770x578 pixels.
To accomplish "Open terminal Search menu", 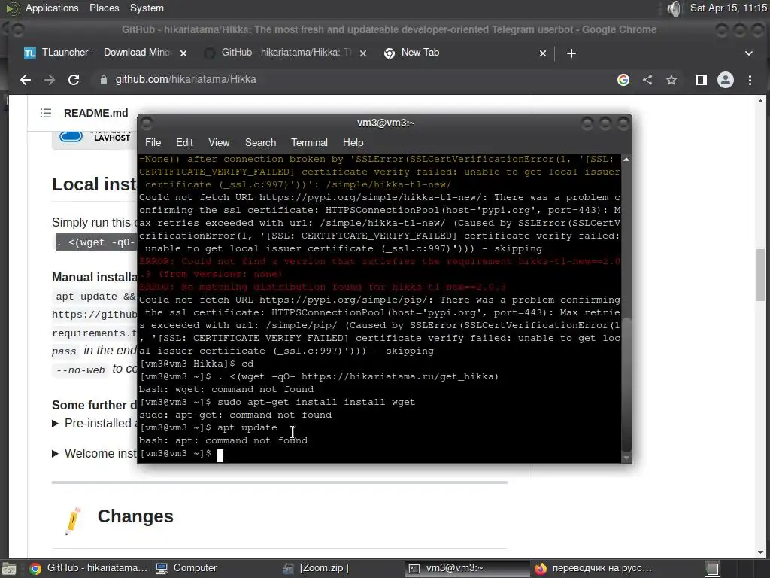I will pos(260,142).
